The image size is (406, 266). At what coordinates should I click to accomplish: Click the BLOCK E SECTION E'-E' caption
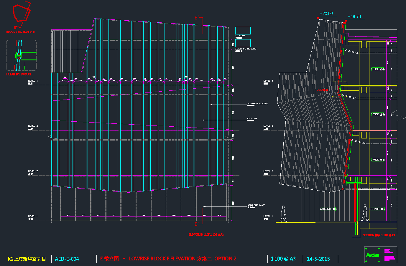21,32
